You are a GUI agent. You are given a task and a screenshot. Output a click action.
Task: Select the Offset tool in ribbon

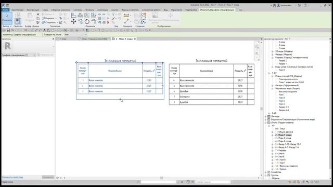tap(80, 15)
